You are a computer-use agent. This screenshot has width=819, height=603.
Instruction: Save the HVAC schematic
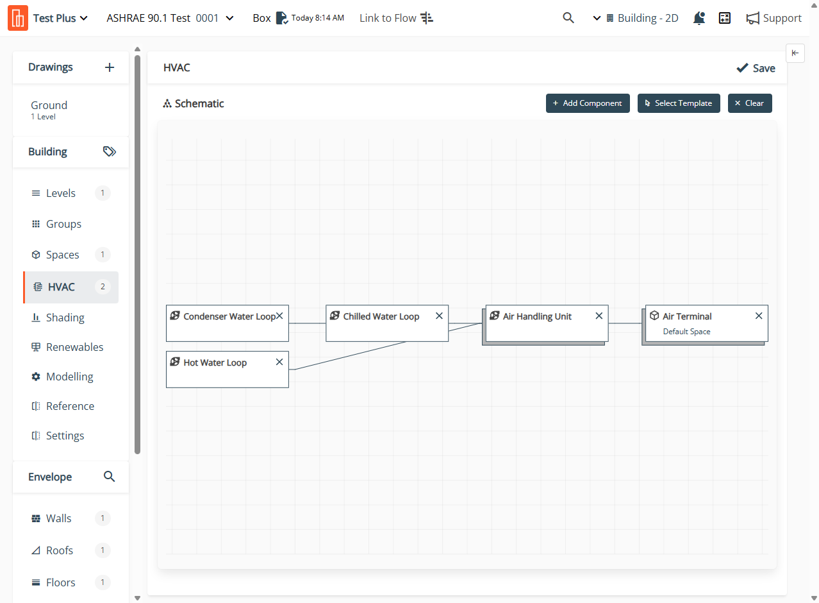coord(756,68)
